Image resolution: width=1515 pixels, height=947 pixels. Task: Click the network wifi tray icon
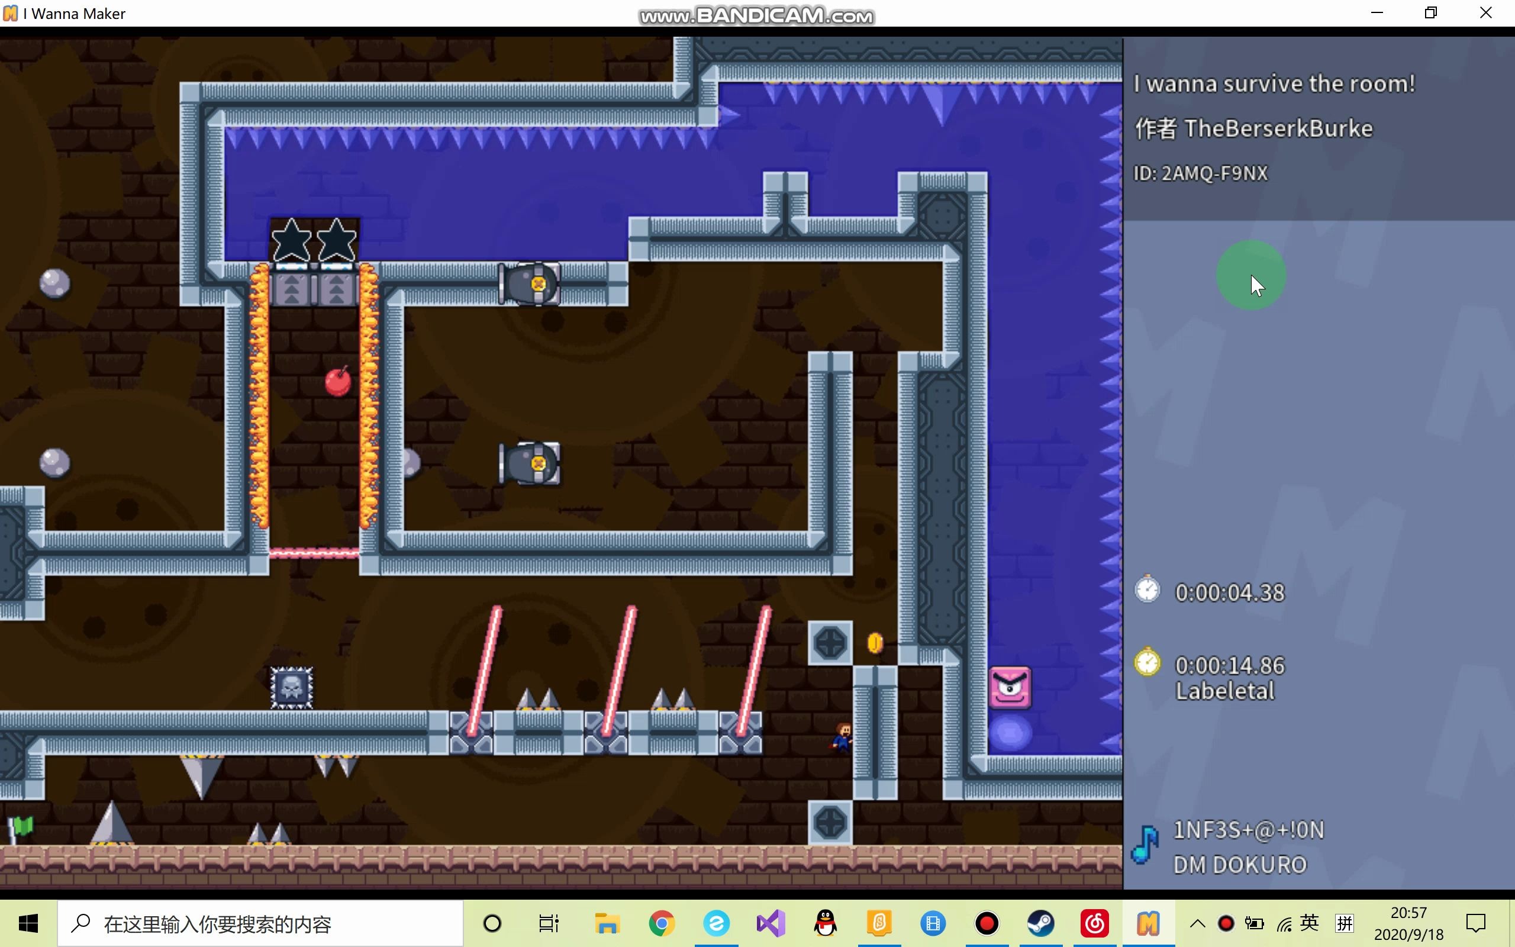point(1284,923)
